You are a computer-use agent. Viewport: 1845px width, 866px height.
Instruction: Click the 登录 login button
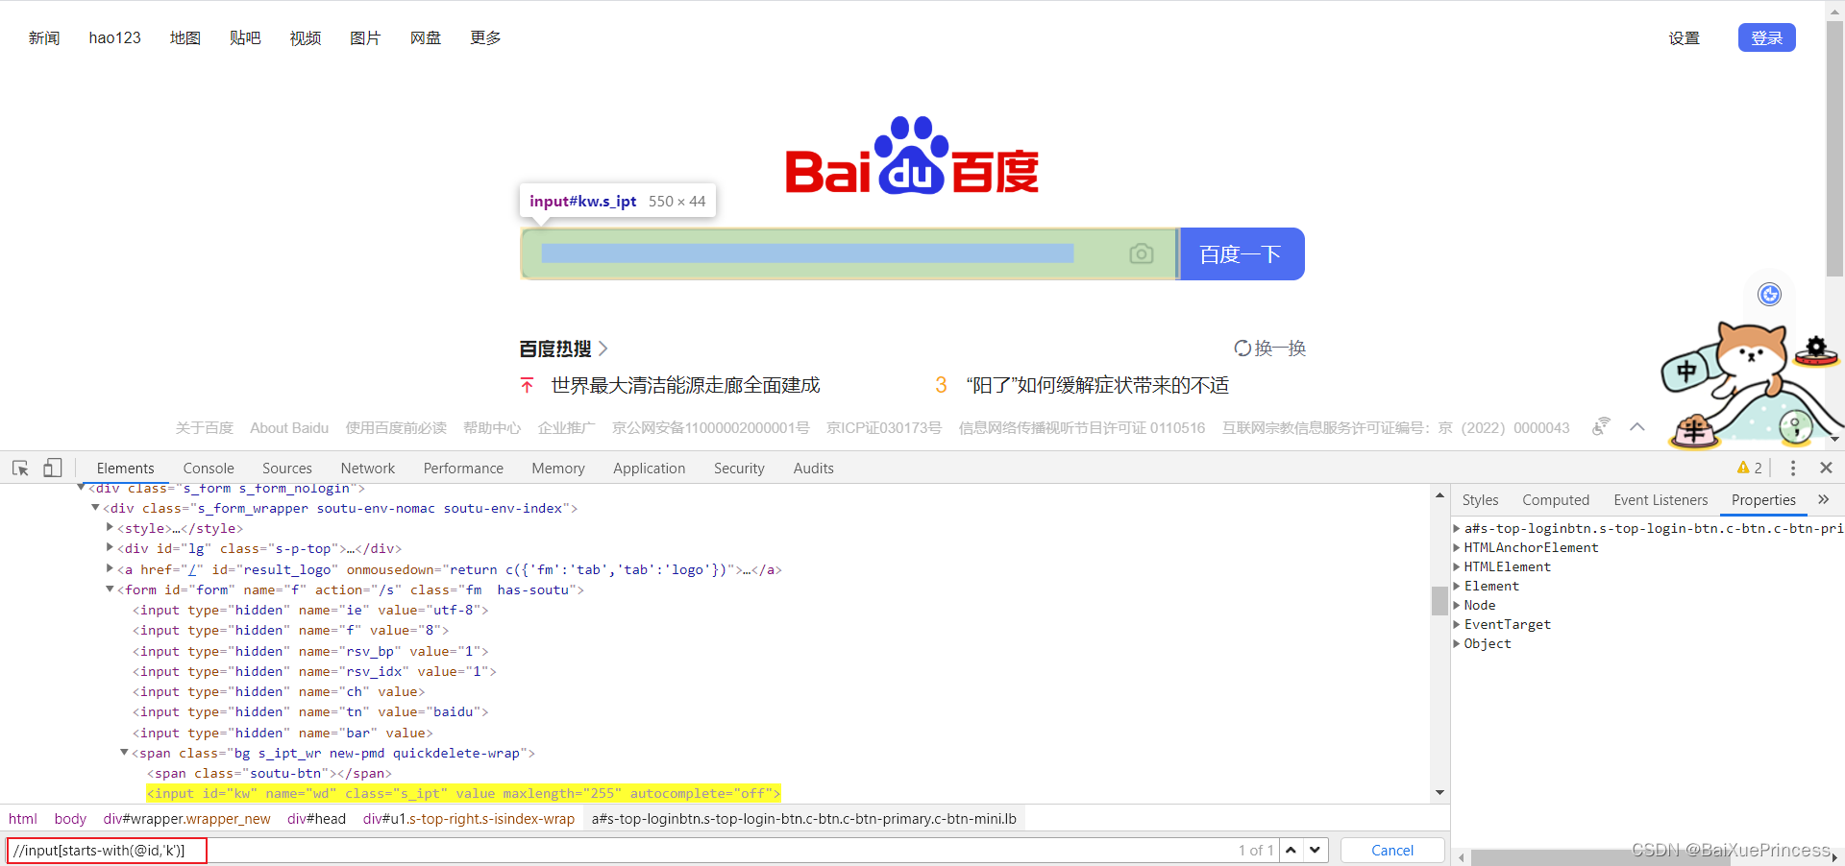1766,37
